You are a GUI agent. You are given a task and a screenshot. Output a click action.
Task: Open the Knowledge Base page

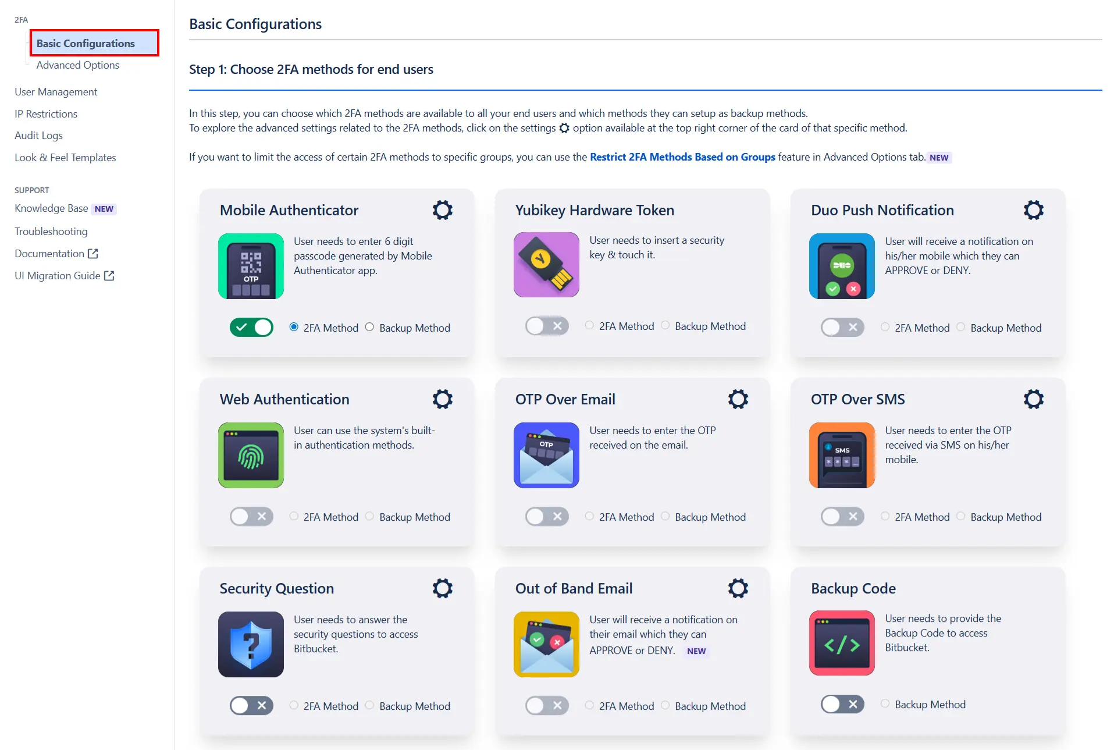pos(51,208)
